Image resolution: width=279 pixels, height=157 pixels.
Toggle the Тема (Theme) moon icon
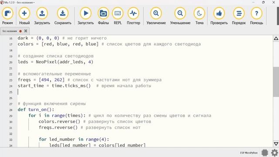[x=199, y=16]
